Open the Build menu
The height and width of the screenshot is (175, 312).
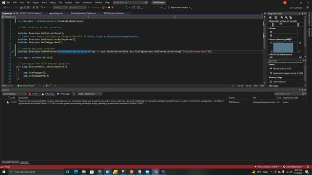pyautogui.click(x=44, y=2)
